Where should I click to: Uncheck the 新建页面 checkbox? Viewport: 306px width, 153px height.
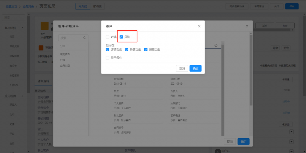click(x=127, y=49)
